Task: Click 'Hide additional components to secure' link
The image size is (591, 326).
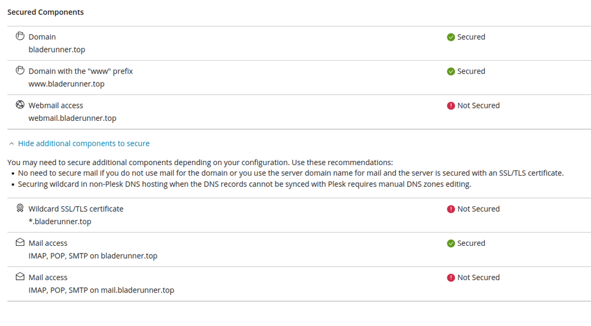Action: point(83,143)
